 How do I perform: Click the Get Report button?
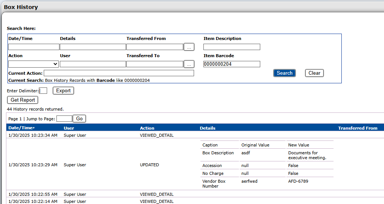point(22,100)
